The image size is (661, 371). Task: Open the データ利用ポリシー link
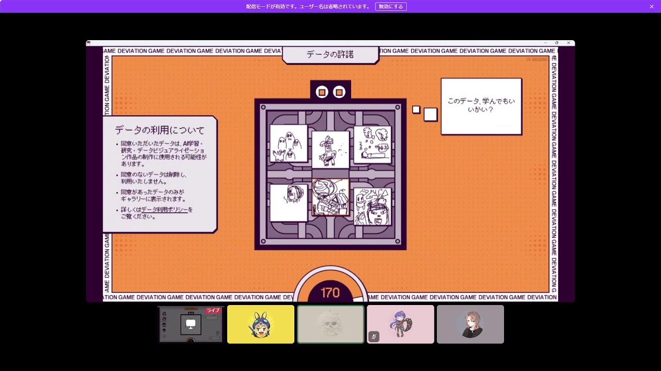[x=164, y=210]
